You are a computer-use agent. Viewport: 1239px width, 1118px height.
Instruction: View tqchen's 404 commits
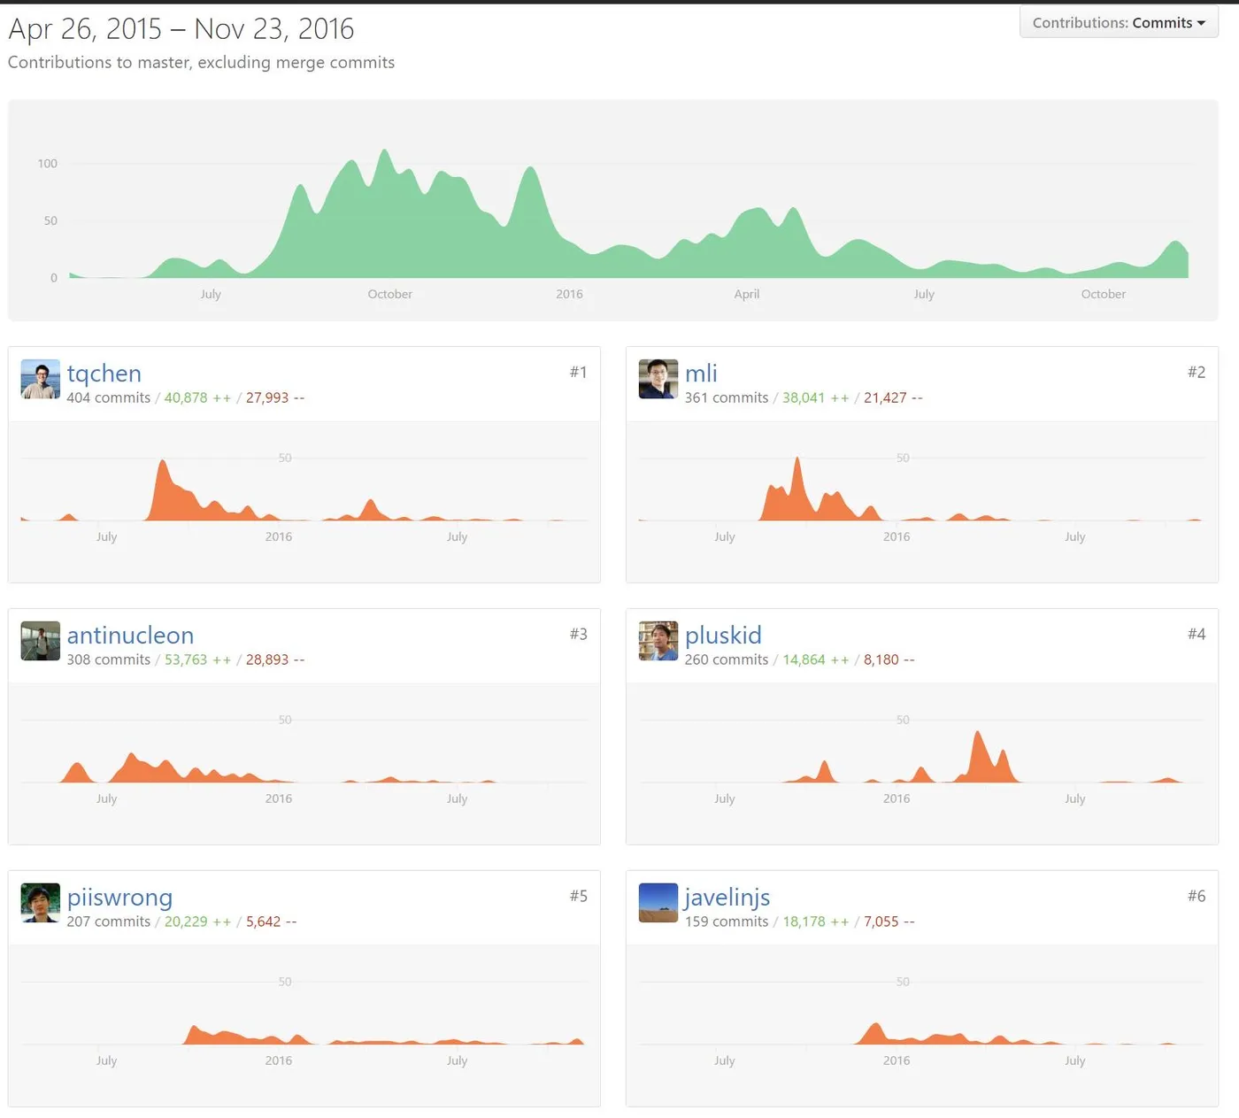109,398
